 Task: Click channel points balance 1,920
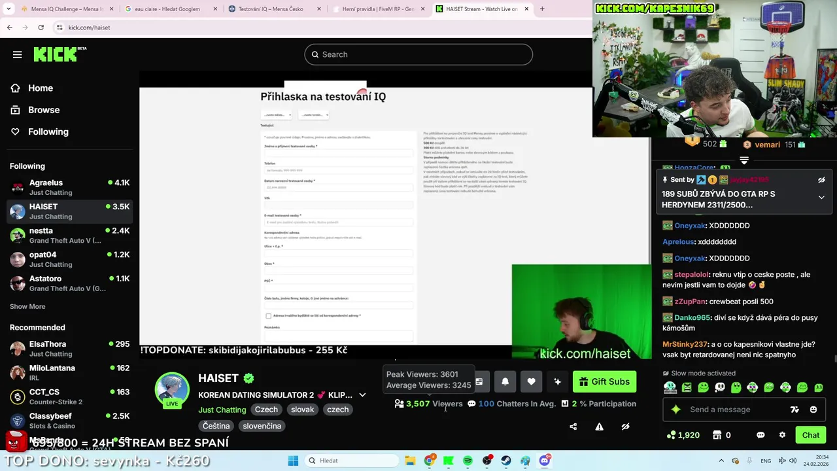(683, 435)
